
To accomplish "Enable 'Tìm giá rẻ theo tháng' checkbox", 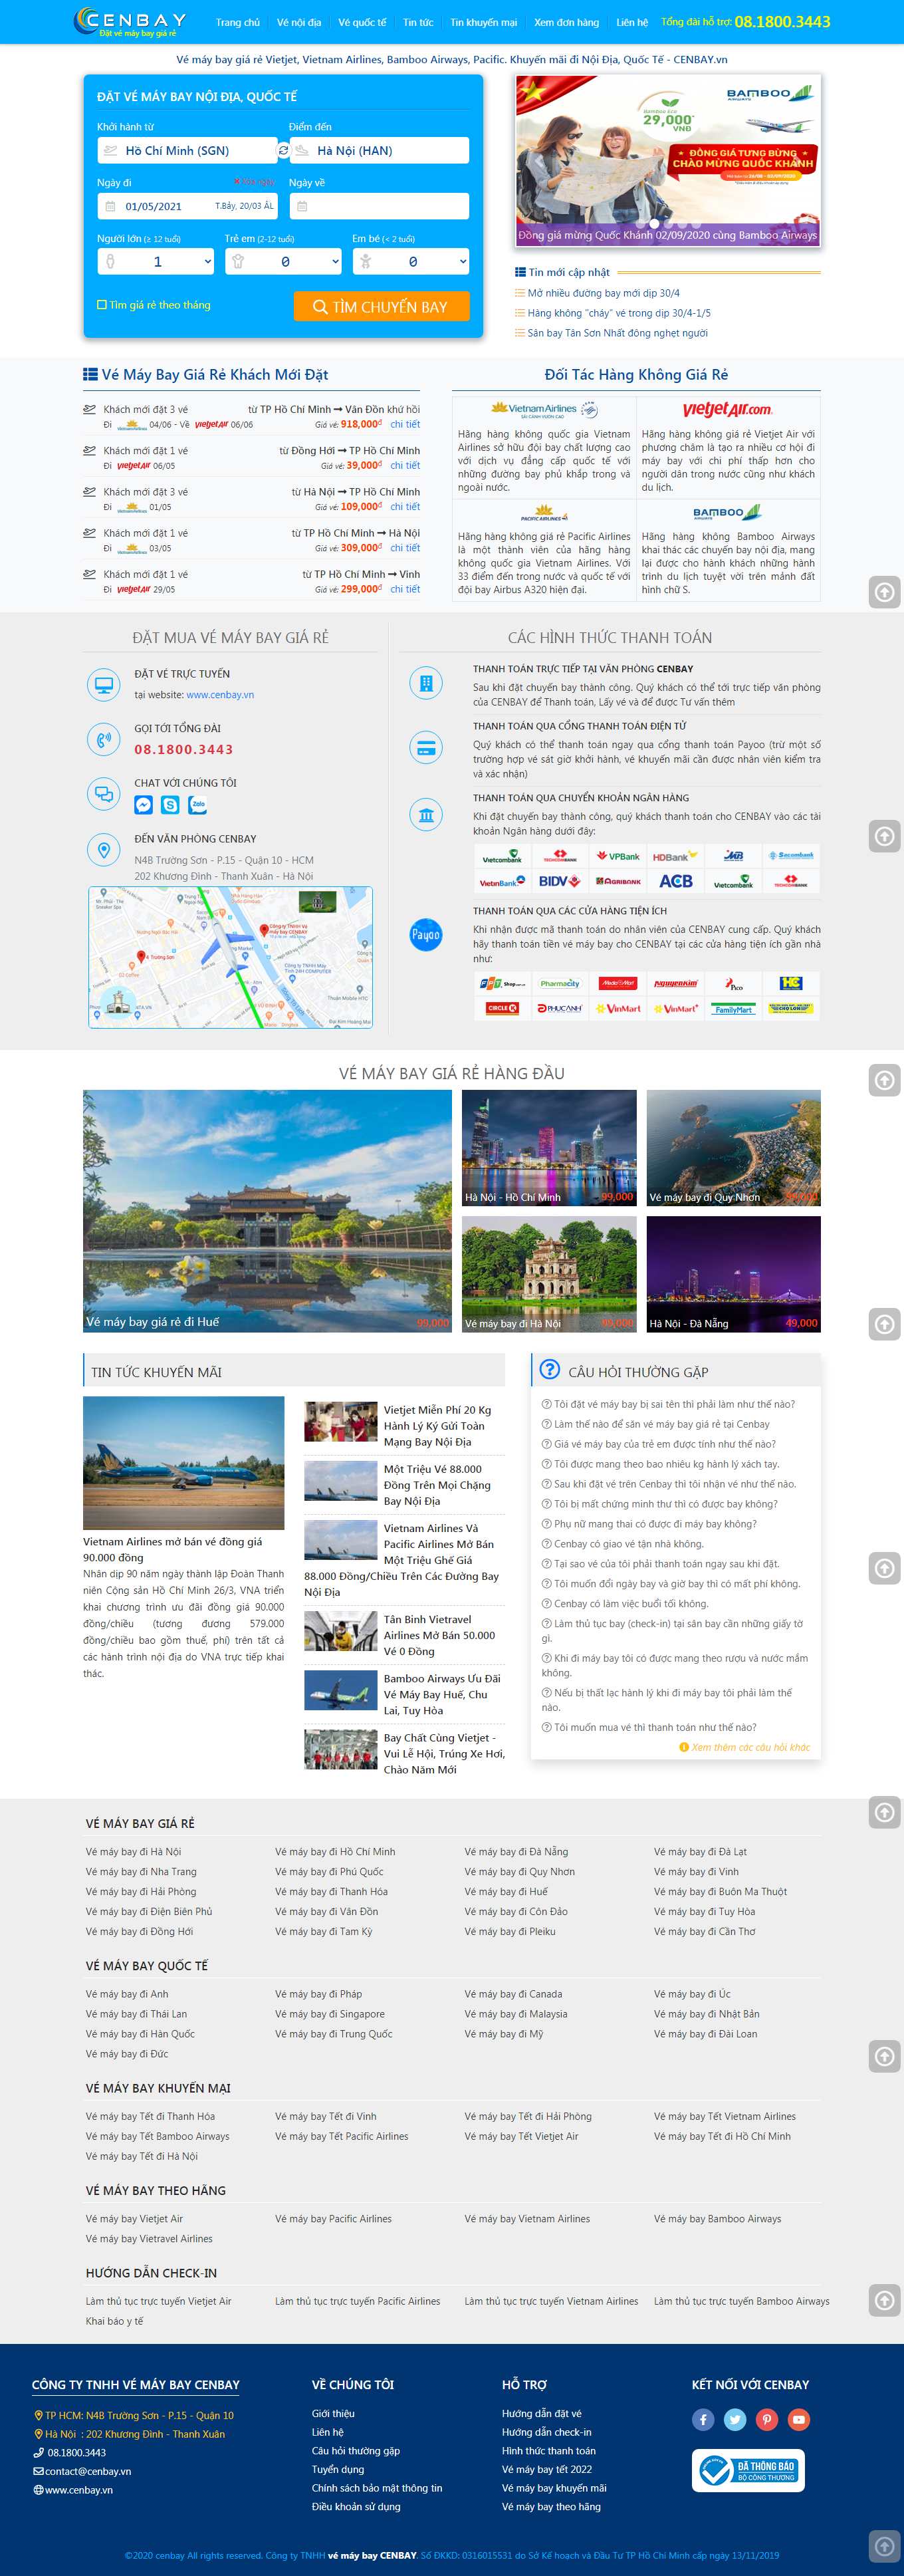I will [x=102, y=305].
